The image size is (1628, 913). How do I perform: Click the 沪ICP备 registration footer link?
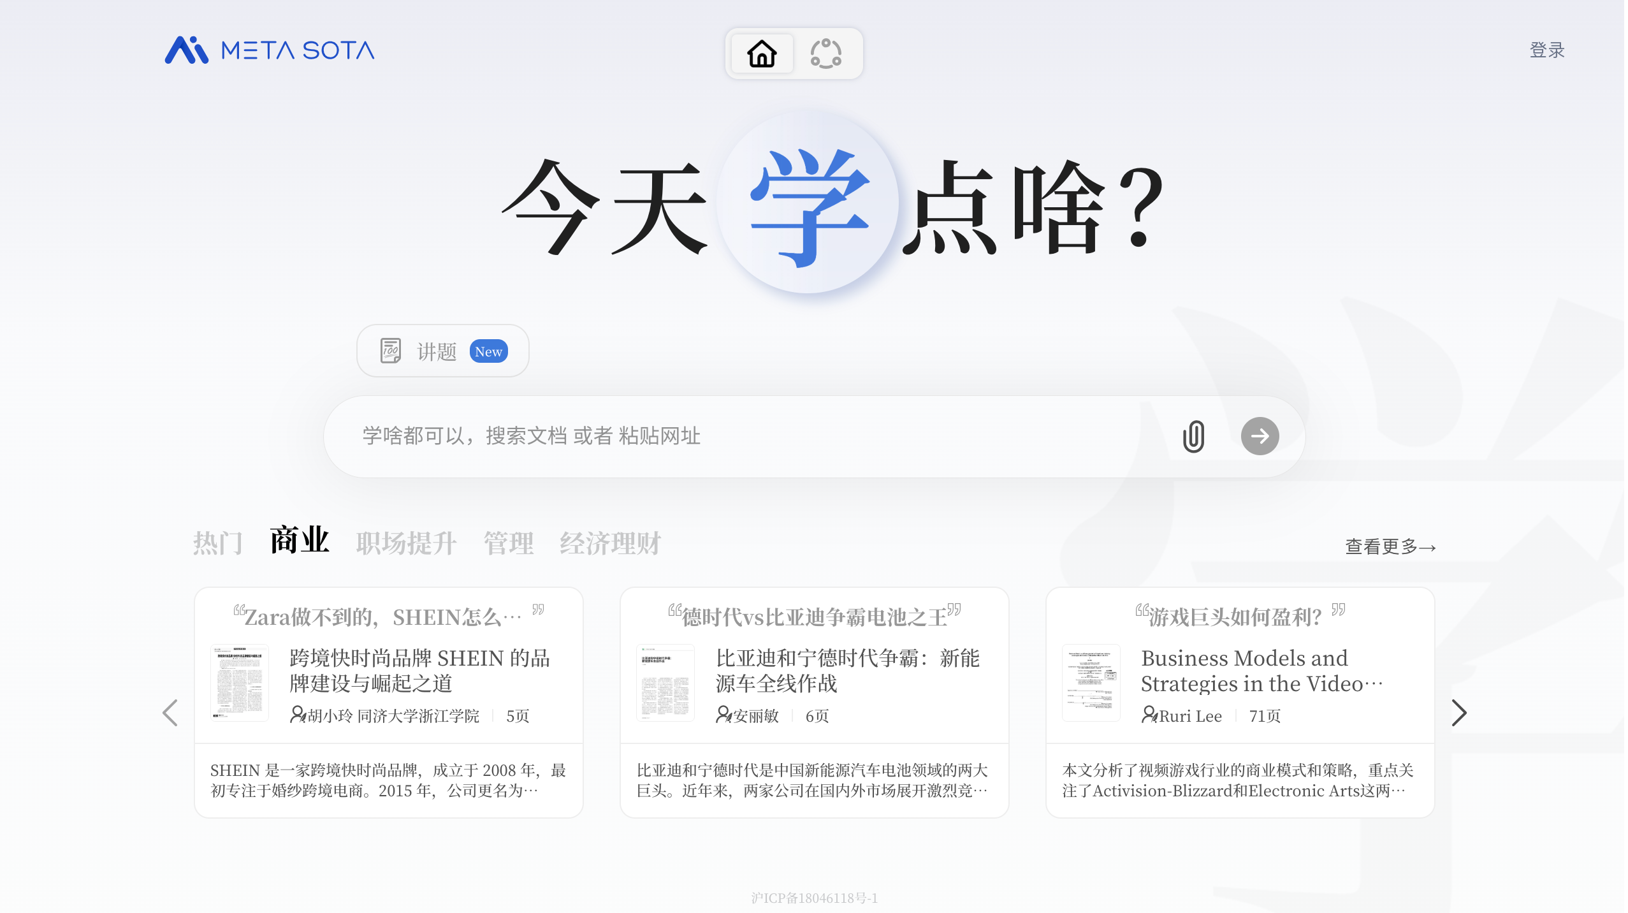click(x=814, y=898)
